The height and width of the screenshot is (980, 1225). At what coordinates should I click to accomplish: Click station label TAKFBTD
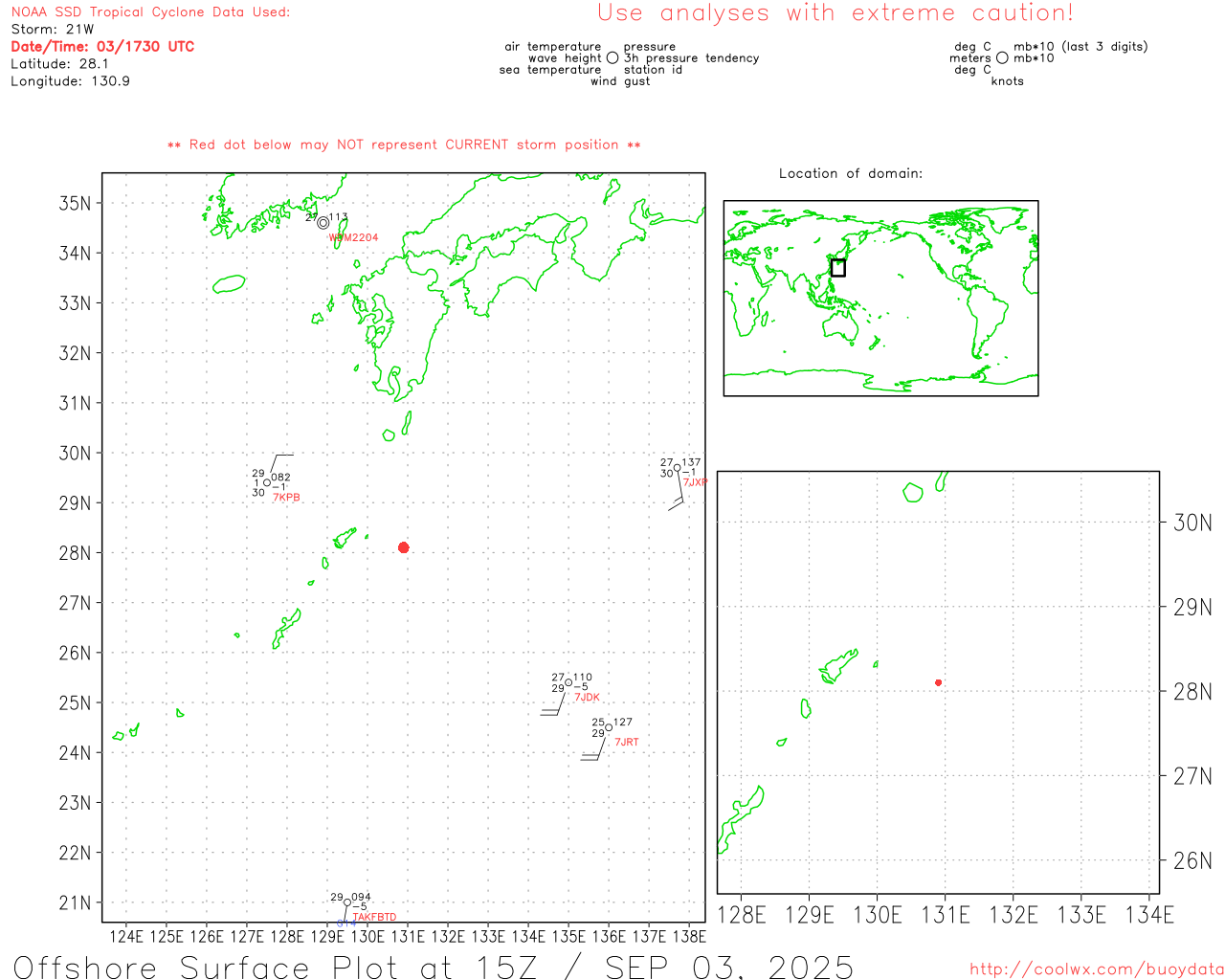pyautogui.click(x=374, y=917)
